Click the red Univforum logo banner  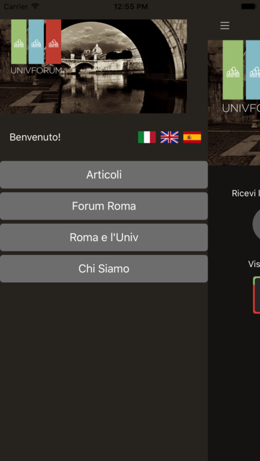point(53,42)
